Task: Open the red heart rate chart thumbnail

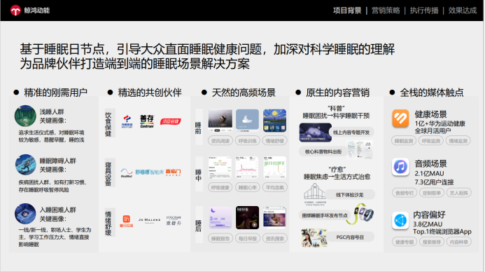Action: (x=247, y=168)
